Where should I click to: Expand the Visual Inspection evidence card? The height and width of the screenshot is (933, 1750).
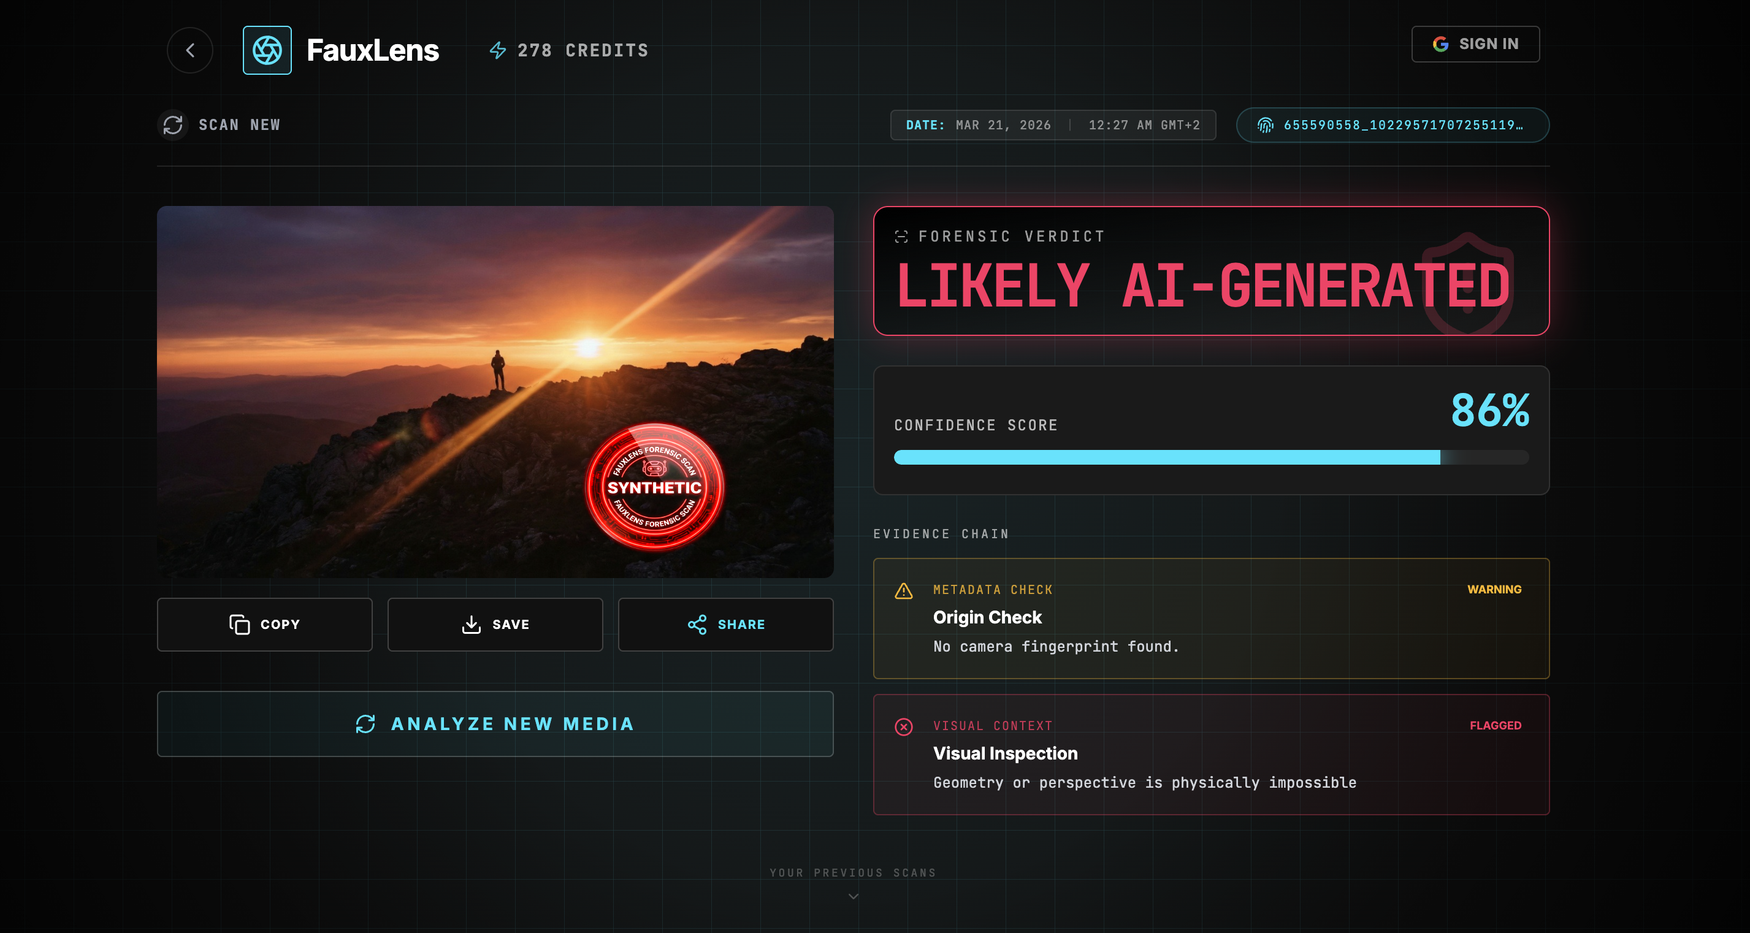click(1210, 754)
